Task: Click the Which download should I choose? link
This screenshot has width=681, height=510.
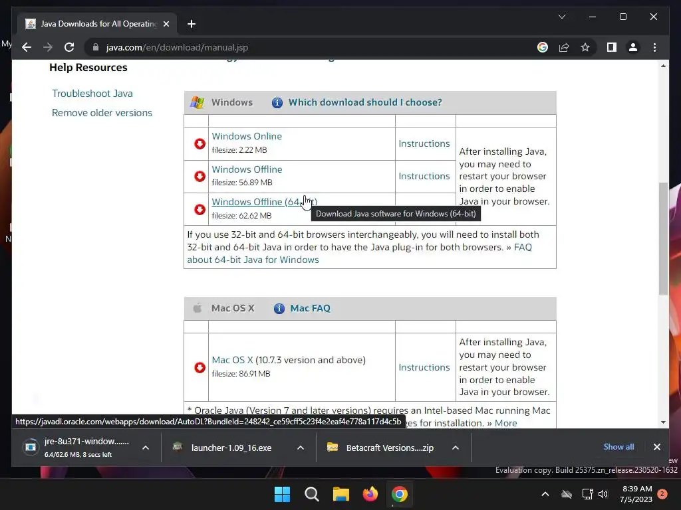Action: (365, 102)
